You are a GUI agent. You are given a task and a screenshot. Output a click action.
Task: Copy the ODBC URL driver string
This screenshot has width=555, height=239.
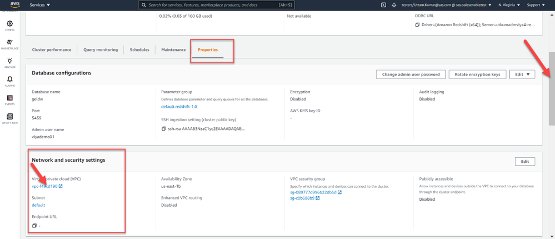(x=417, y=25)
